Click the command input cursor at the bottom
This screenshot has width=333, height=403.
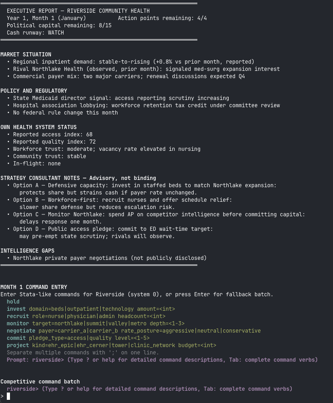9,396
